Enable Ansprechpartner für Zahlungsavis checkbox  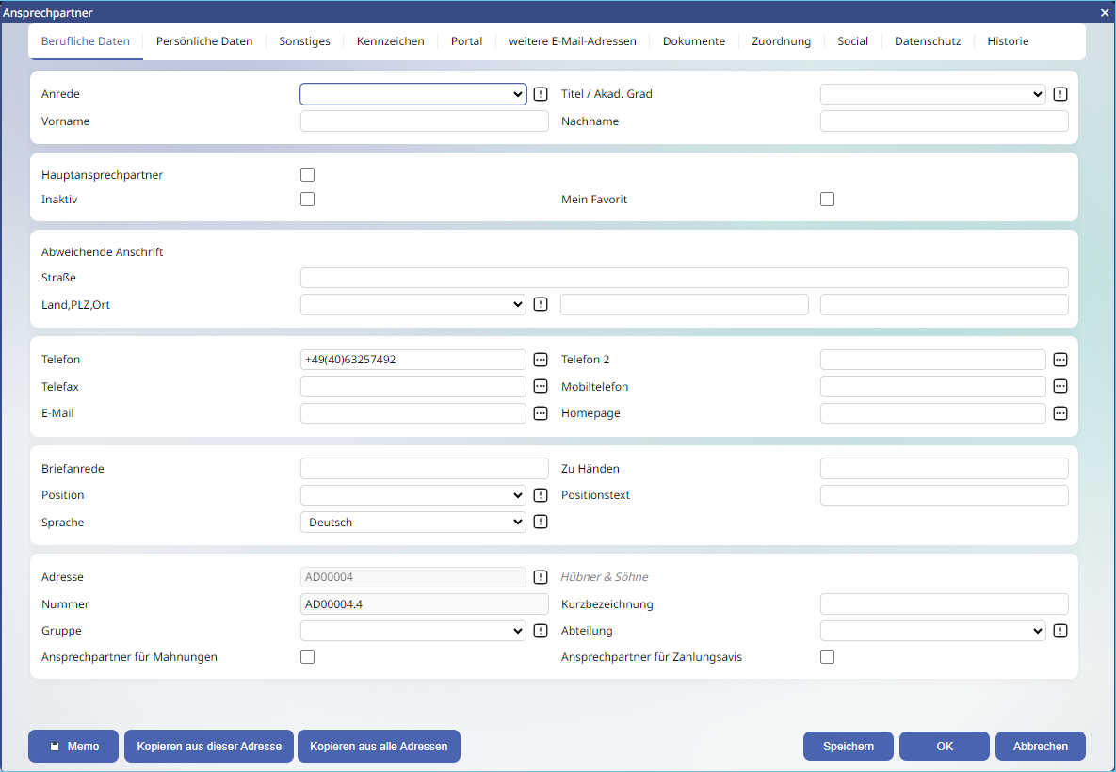(x=827, y=657)
